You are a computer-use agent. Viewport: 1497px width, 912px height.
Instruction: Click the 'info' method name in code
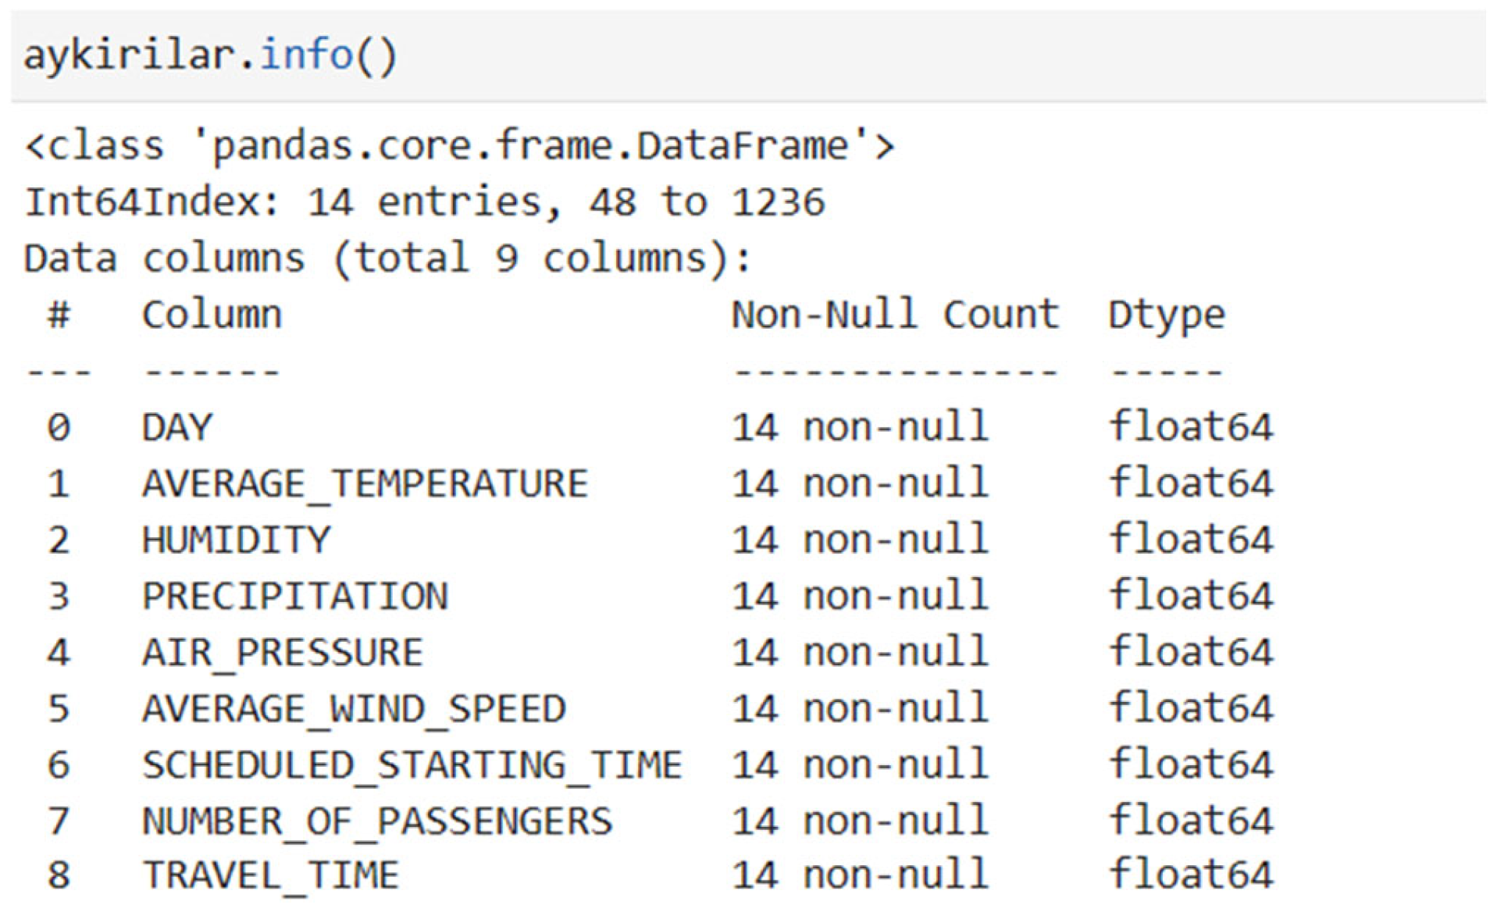(305, 56)
